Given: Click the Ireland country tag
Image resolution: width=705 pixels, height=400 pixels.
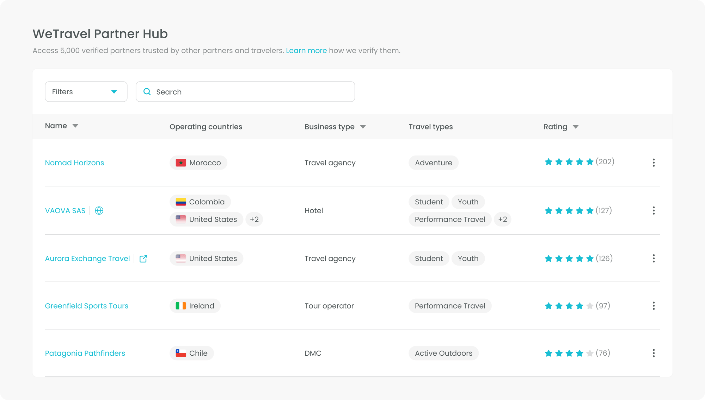Looking at the screenshot, I should (195, 306).
